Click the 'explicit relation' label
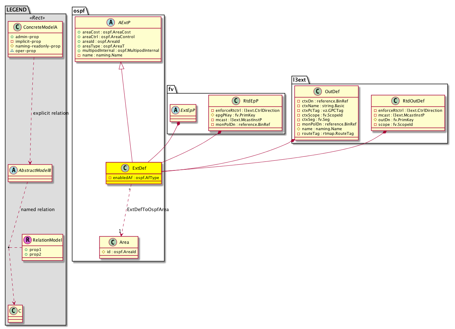This screenshot has width=455, height=329. click(50, 113)
